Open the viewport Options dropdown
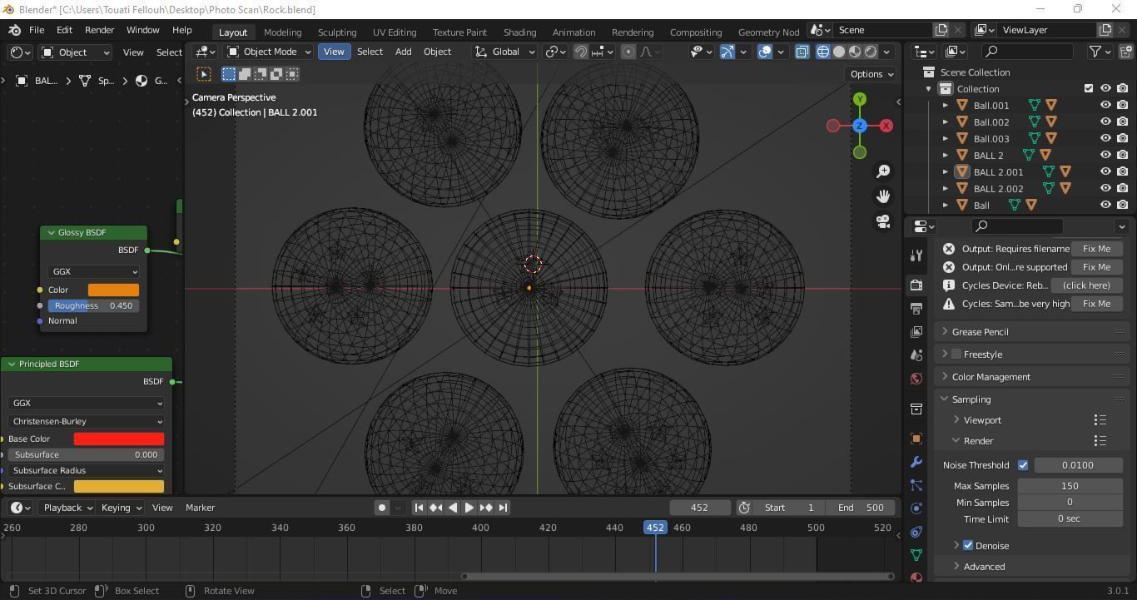Screen dimensions: 1137x600 pos(871,74)
